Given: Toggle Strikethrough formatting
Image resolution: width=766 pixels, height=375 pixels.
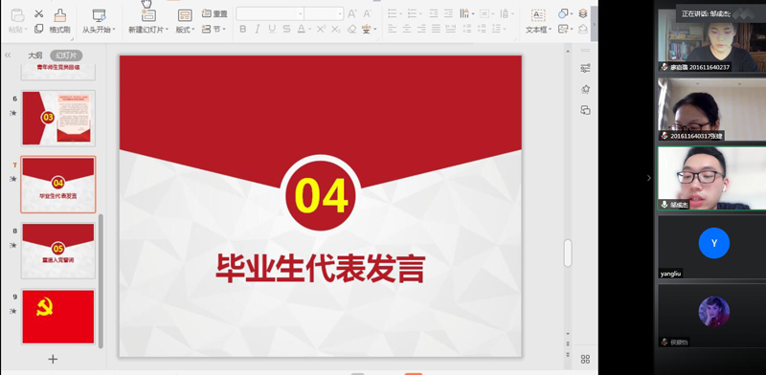Looking at the screenshot, I should (286, 29).
